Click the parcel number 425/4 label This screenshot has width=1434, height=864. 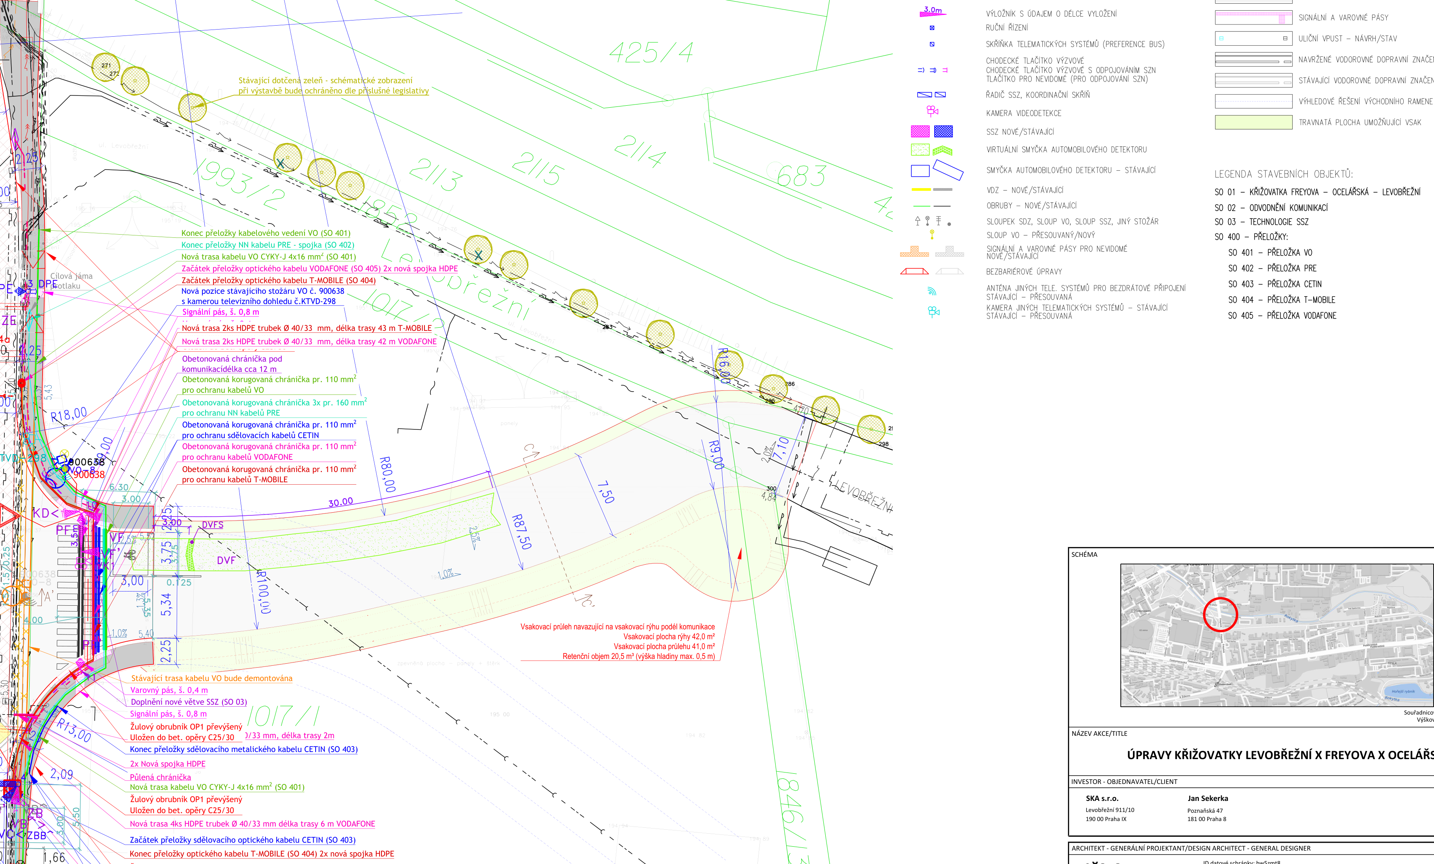[651, 52]
